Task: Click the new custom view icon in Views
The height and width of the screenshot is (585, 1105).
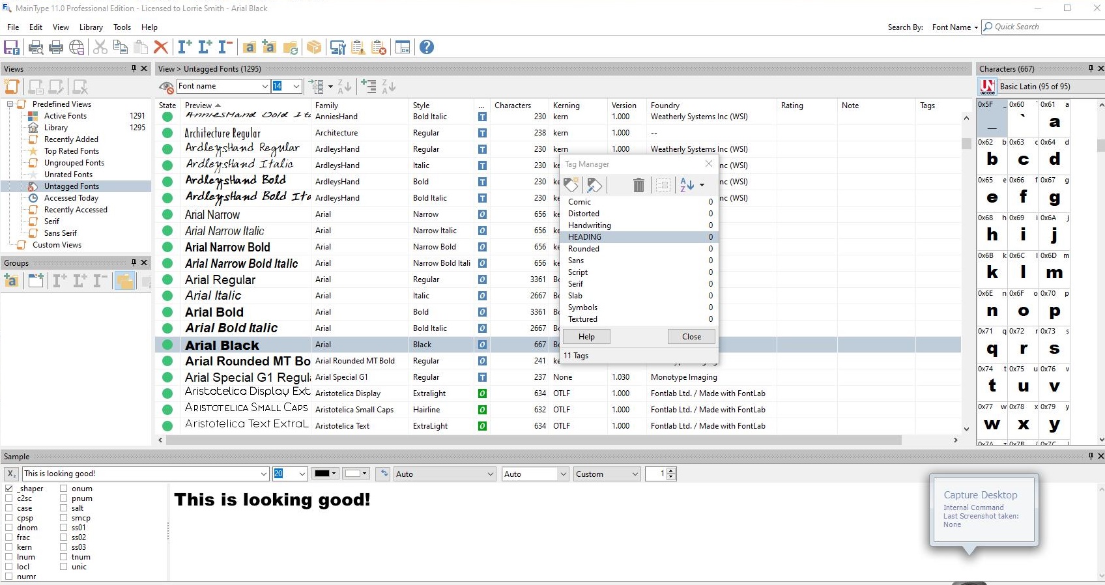Action: click(x=12, y=87)
